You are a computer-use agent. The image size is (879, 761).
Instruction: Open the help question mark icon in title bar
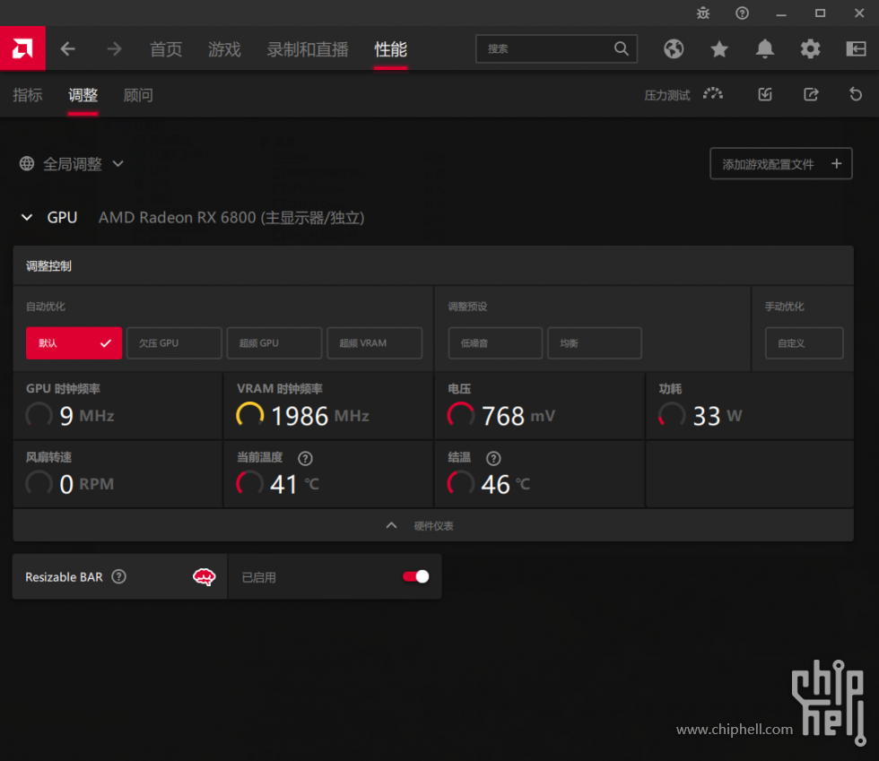(x=742, y=13)
